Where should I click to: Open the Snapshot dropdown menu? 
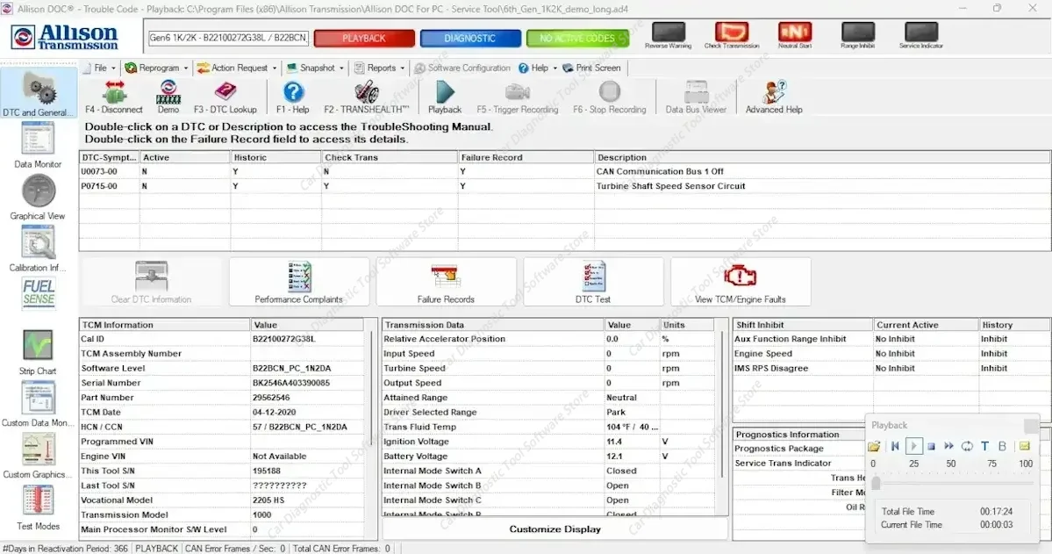[315, 68]
